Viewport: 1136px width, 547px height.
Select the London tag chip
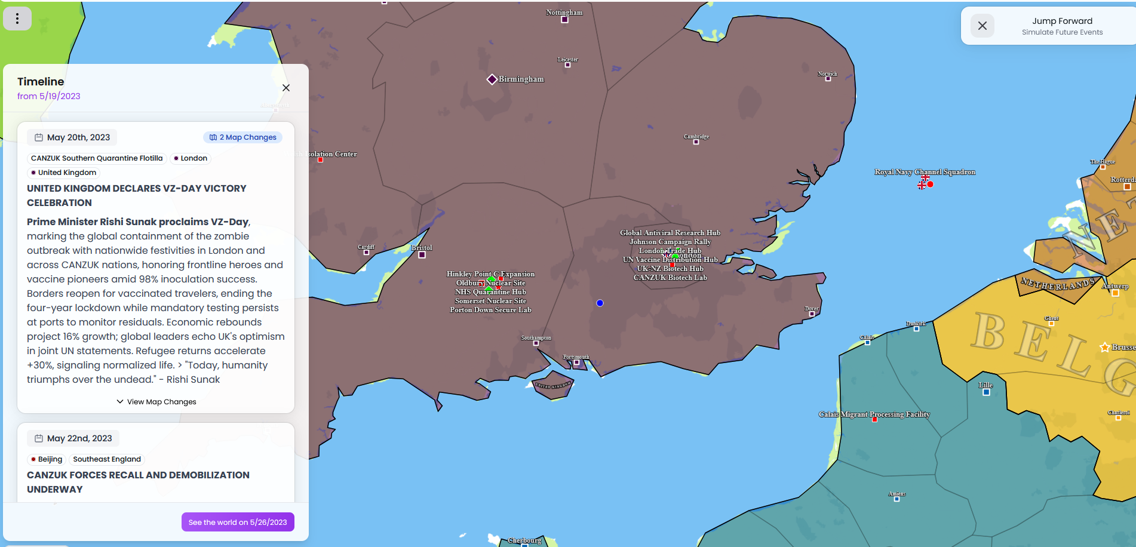pos(191,158)
